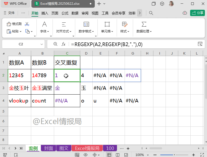Open search with the magnifying glass icon
207x157 pixels.
point(151,13)
